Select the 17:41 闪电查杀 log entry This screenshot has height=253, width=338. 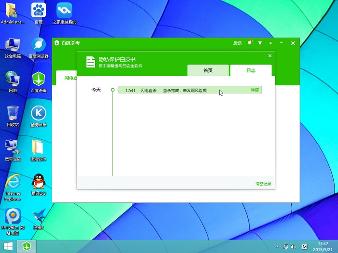point(190,90)
